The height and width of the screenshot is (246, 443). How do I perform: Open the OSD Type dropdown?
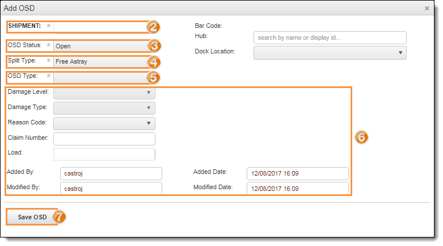(100, 77)
